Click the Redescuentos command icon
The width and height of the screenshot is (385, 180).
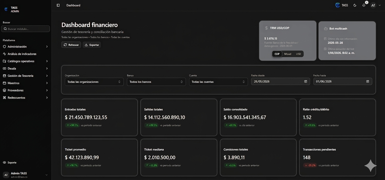tap(4, 98)
